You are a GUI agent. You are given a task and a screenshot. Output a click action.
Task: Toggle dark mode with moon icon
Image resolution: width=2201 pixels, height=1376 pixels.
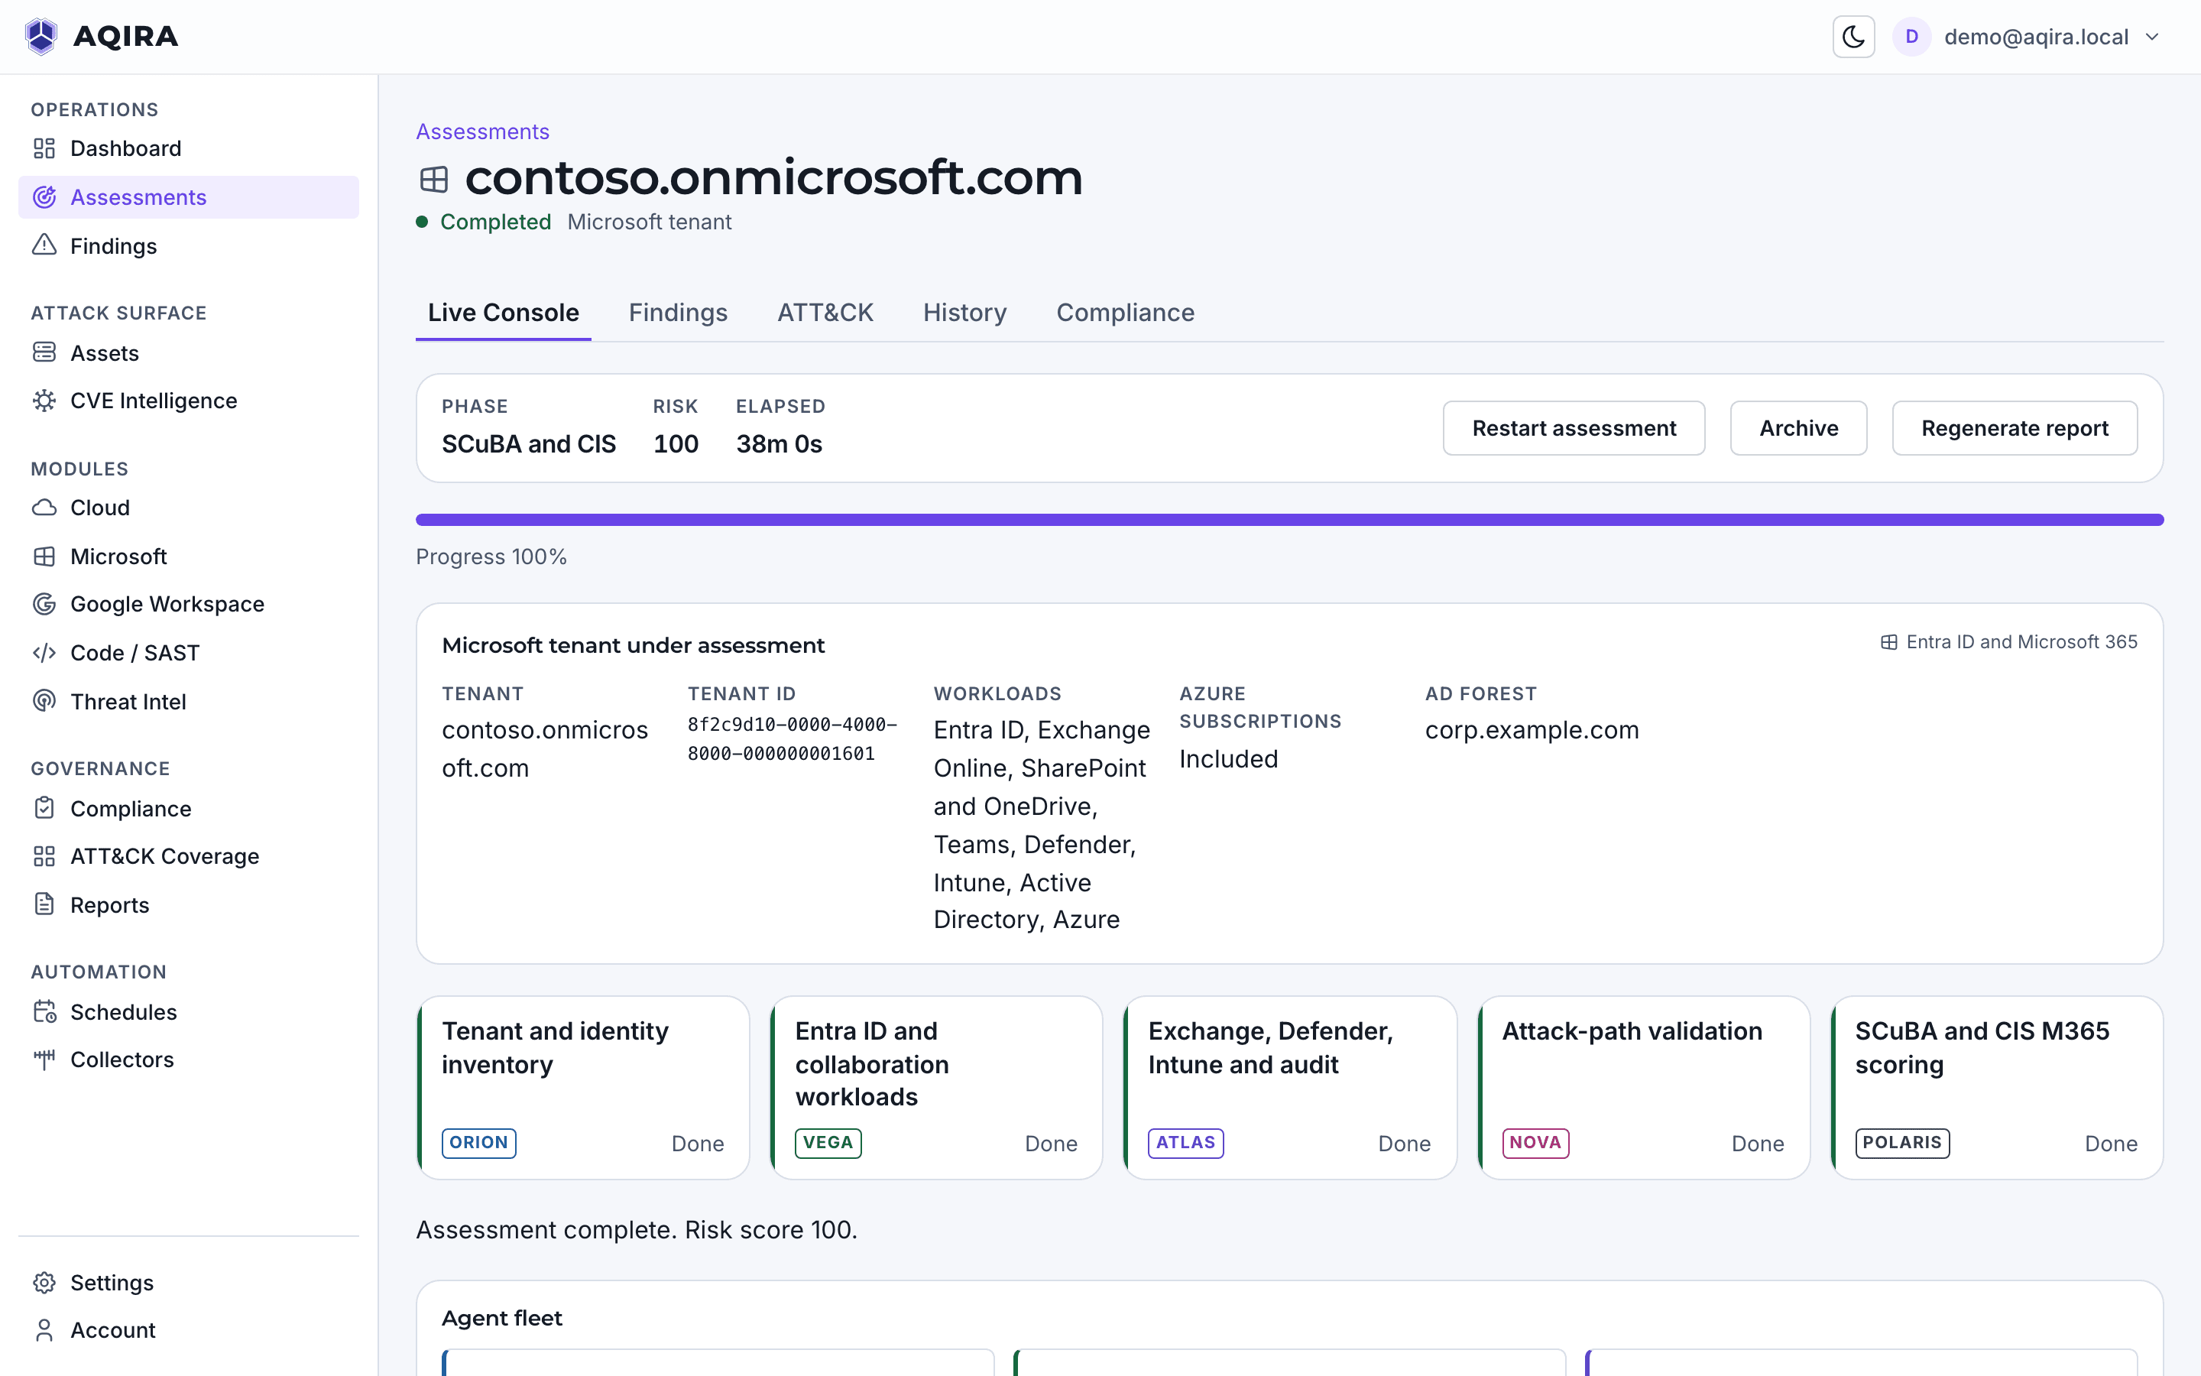point(1853,37)
